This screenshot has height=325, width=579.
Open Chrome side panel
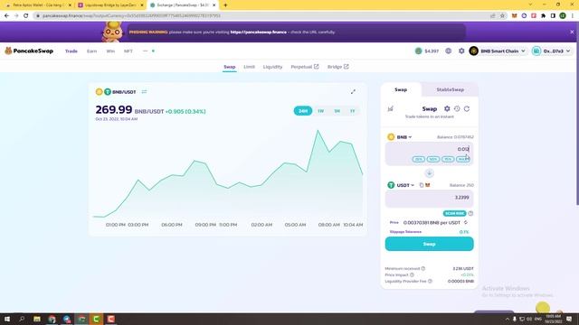[x=553, y=16]
